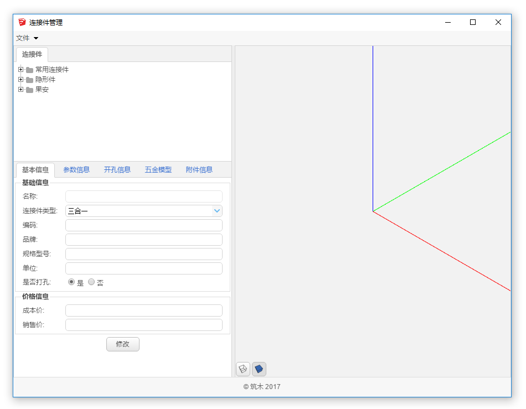Expand the 果安 tree node
Screen dimensions: 526x409
(x=21, y=90)
